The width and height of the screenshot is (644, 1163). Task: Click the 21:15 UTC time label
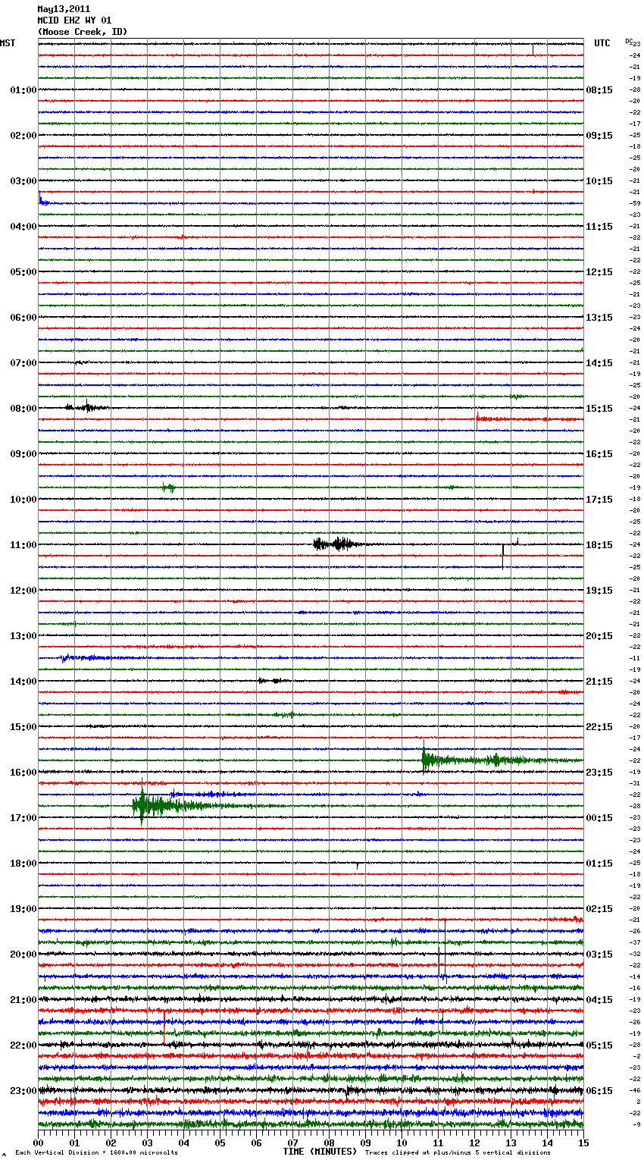point(599,682)
